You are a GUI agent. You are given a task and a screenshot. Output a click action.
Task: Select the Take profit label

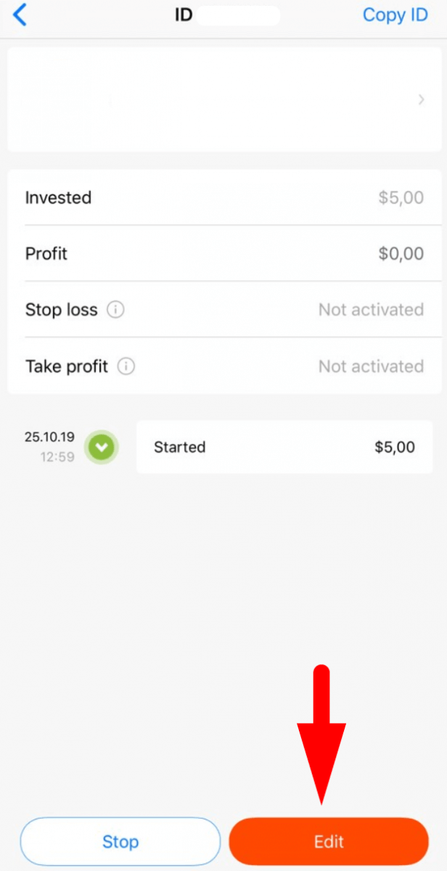[x=67, y=367]
